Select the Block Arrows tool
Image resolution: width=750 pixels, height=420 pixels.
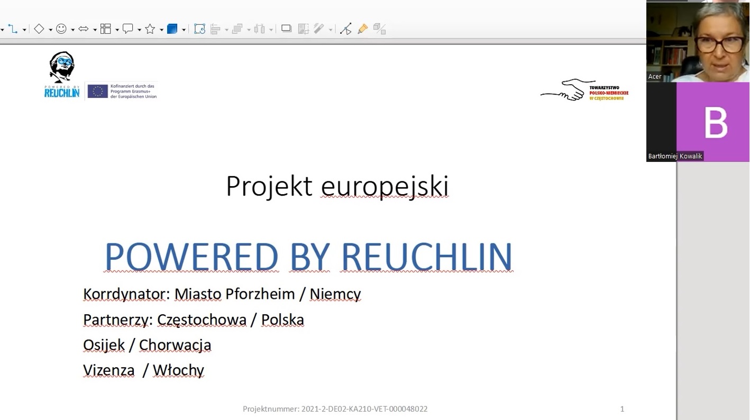pyautogui.click(x=84, y=29)
